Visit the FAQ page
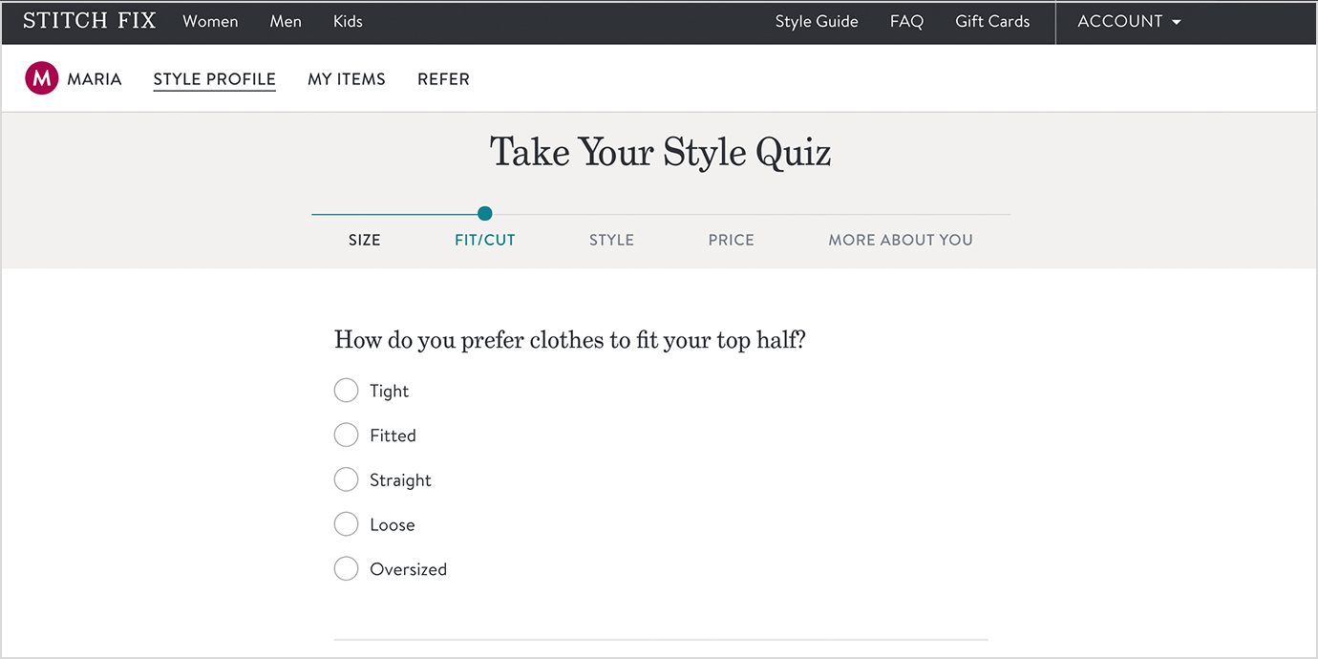This screenshot has width=1318, height=659. (x=906, y=21)
